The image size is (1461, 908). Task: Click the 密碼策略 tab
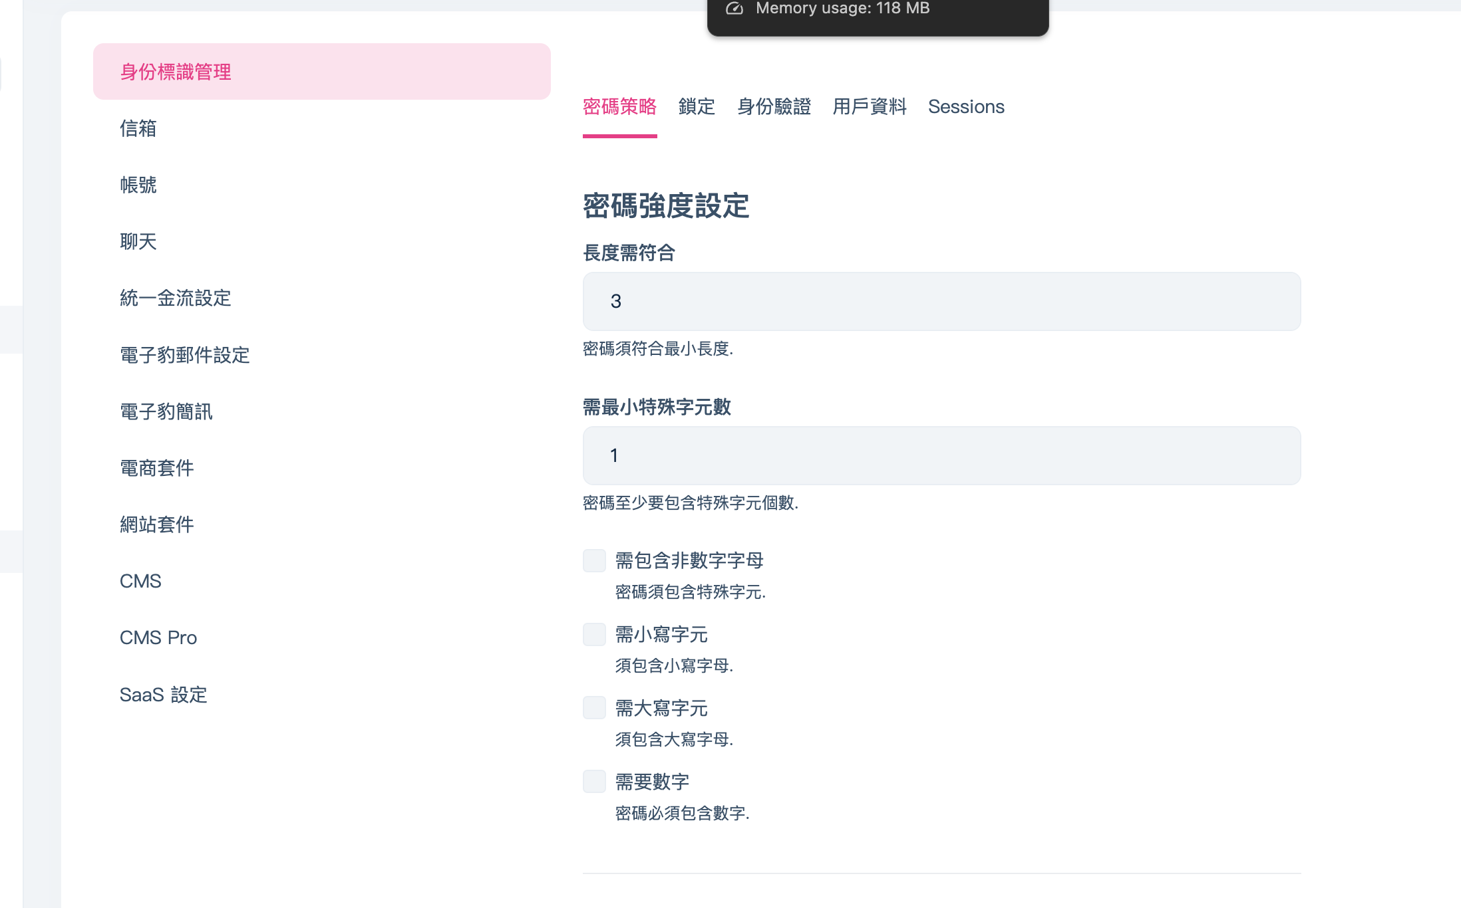[619, 106]
